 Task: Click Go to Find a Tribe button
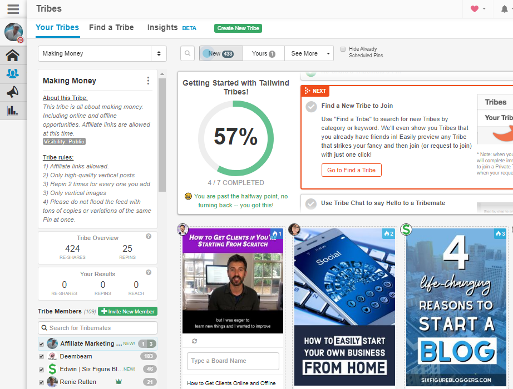pyautogui.click(x=352, y=170)
